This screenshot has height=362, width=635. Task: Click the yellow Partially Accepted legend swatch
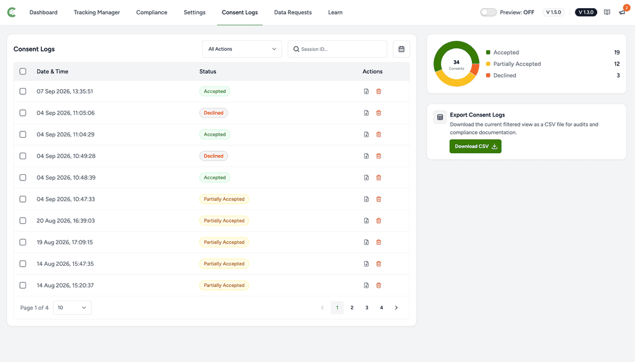488,64
